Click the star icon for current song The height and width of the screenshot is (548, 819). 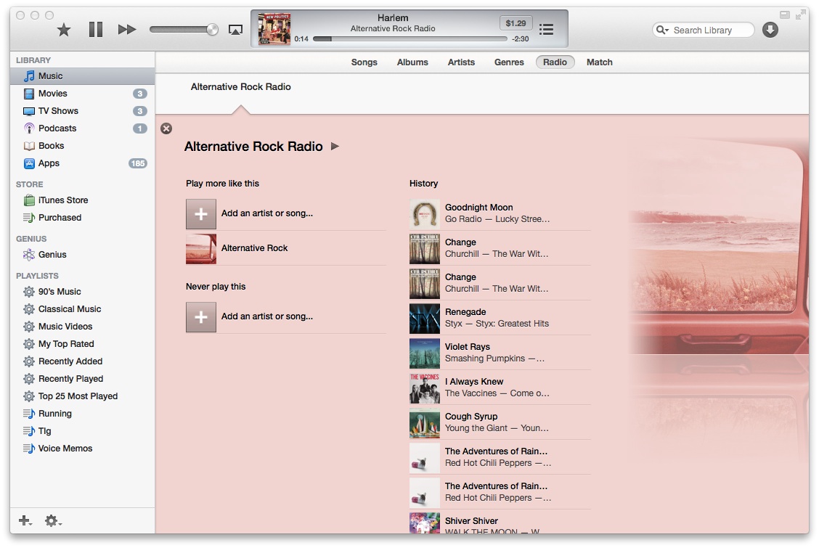click(x=64, y=30)
